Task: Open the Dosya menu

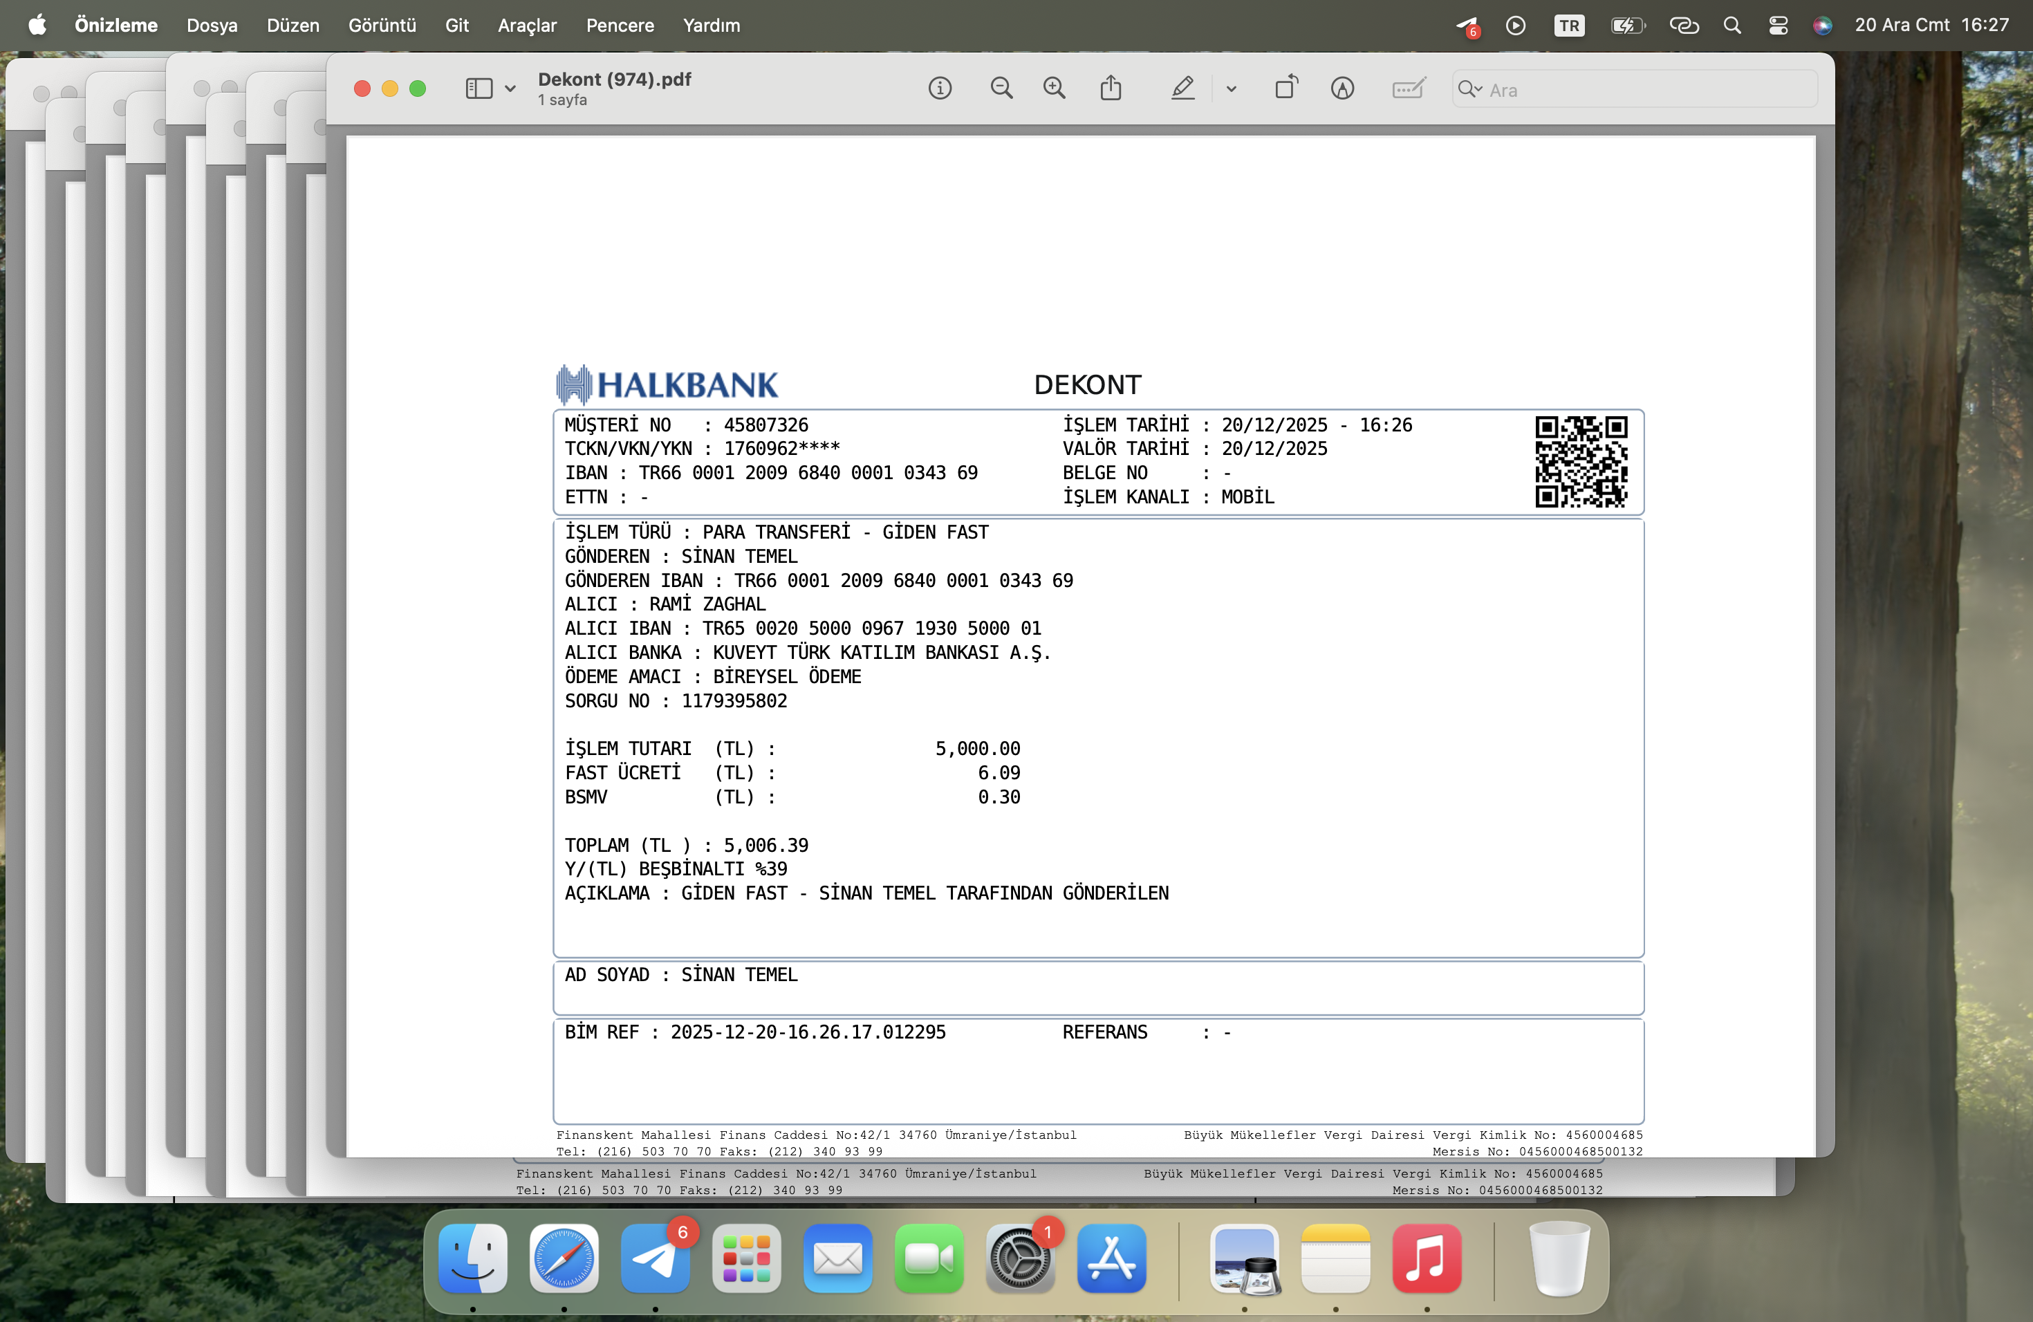Action: coord(212,25)
